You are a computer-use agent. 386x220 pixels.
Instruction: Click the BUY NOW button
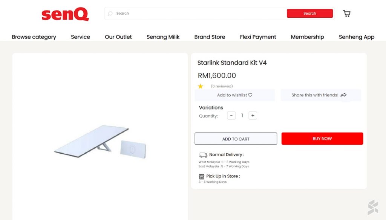pyautogui.click(x=322, y=139)
